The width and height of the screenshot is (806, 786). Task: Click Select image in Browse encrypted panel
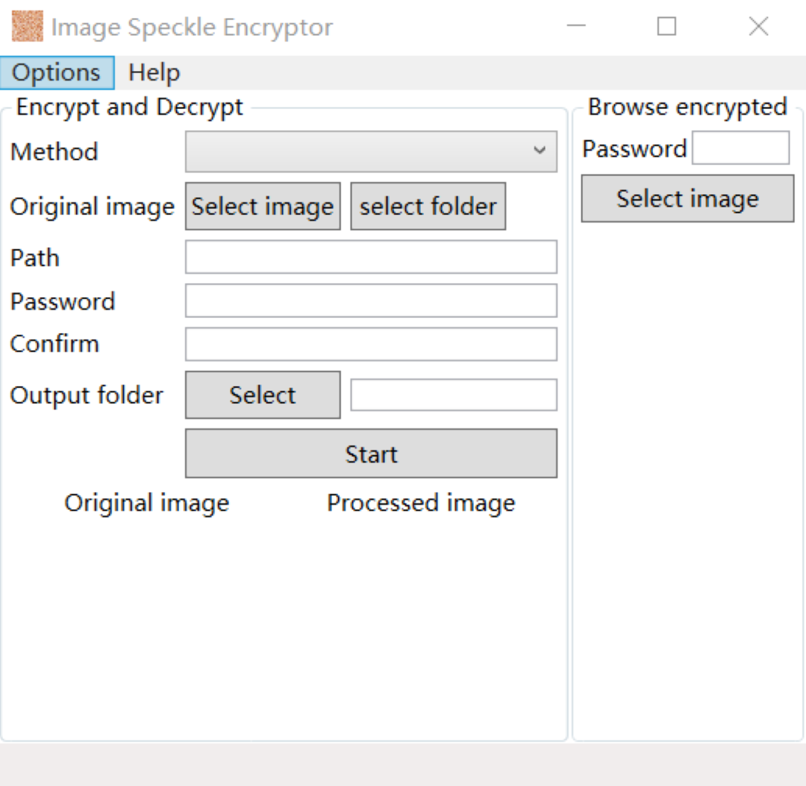(687, 199)
